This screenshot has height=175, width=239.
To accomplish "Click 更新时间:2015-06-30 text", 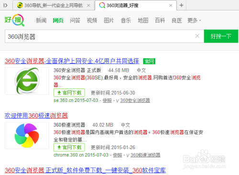I will pos(113,93).
